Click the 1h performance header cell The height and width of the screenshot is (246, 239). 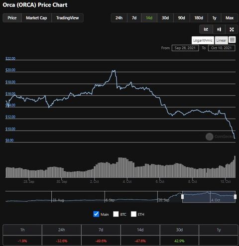tap(22, 230)
